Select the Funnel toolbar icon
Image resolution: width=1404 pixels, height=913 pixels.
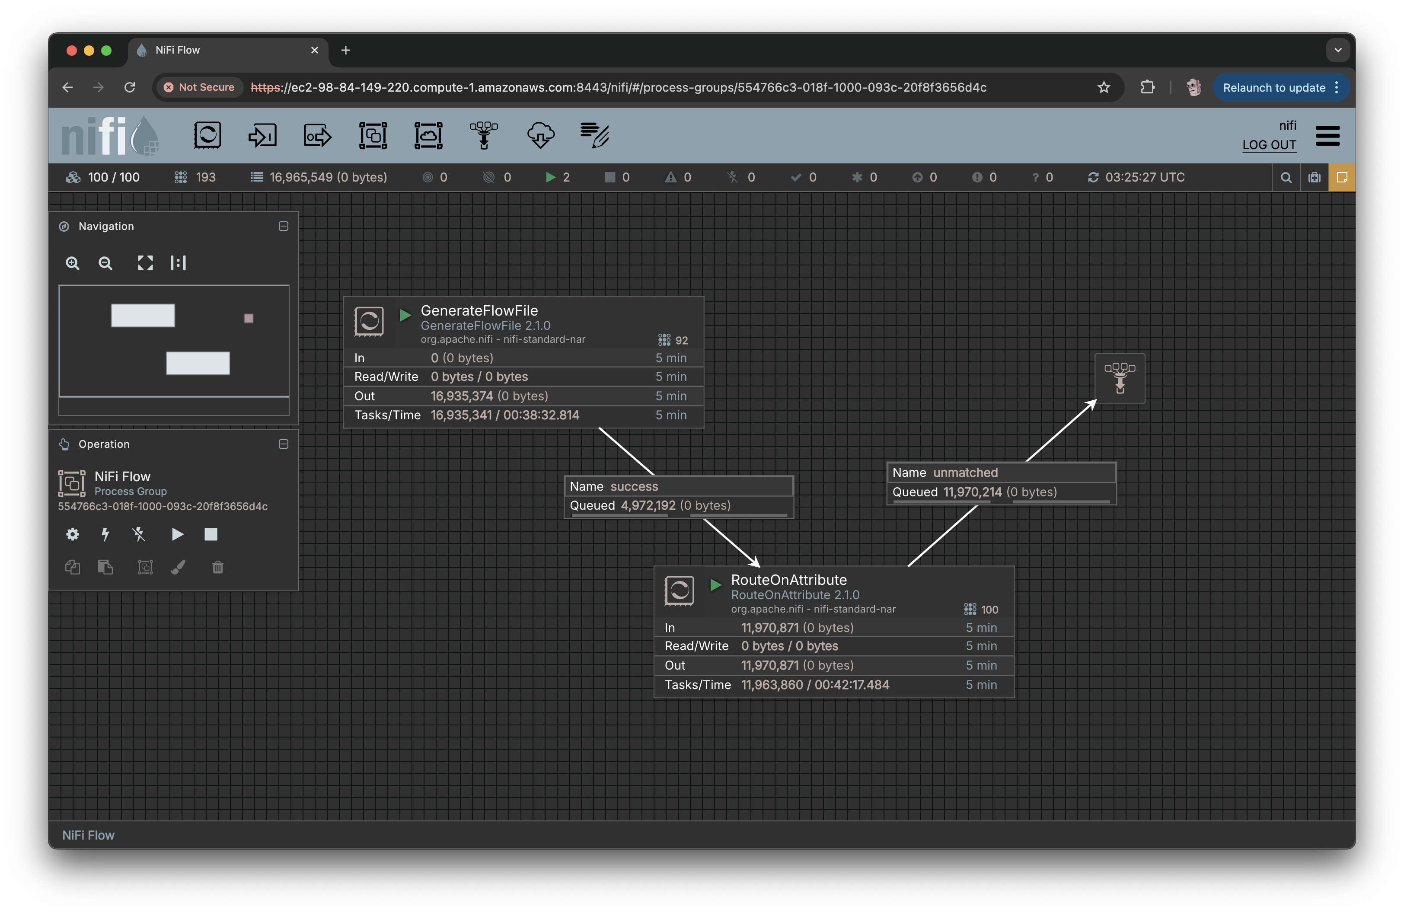[x=484, y=135]
